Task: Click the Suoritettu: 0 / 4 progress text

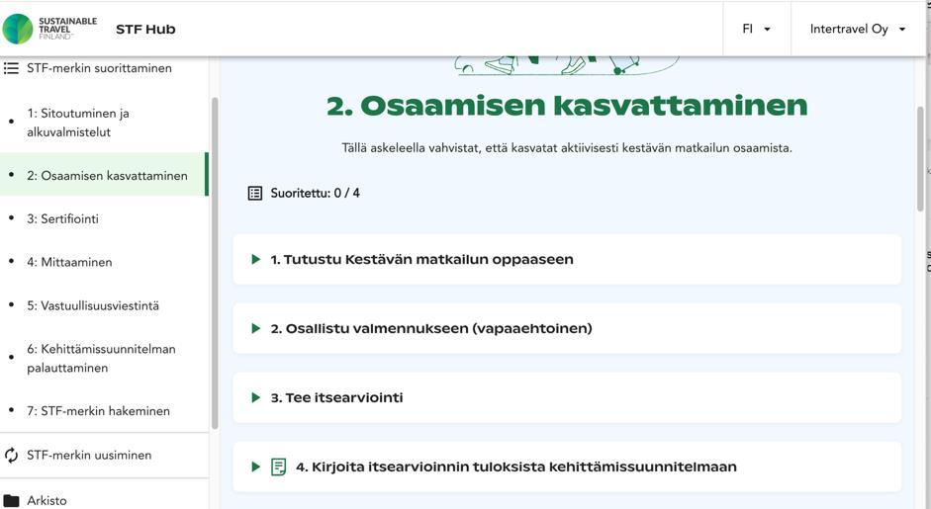Action: (x=316, y=194)
